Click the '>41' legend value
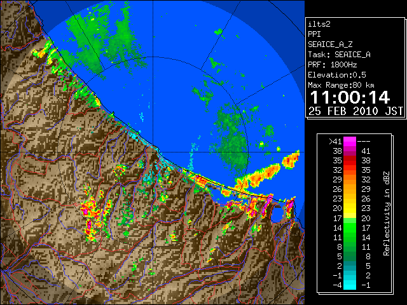The width and height of the screenshot is (407, 305). (x=335, y=141)
